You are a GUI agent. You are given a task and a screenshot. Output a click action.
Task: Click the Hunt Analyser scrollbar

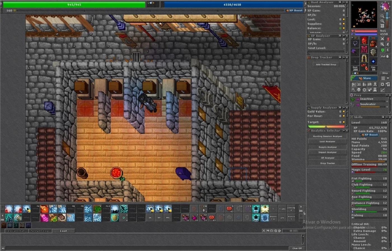point(347,18)
